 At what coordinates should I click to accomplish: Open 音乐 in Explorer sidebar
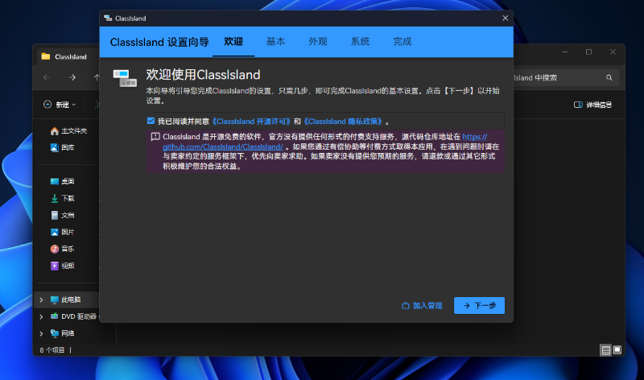click(63, 249)
